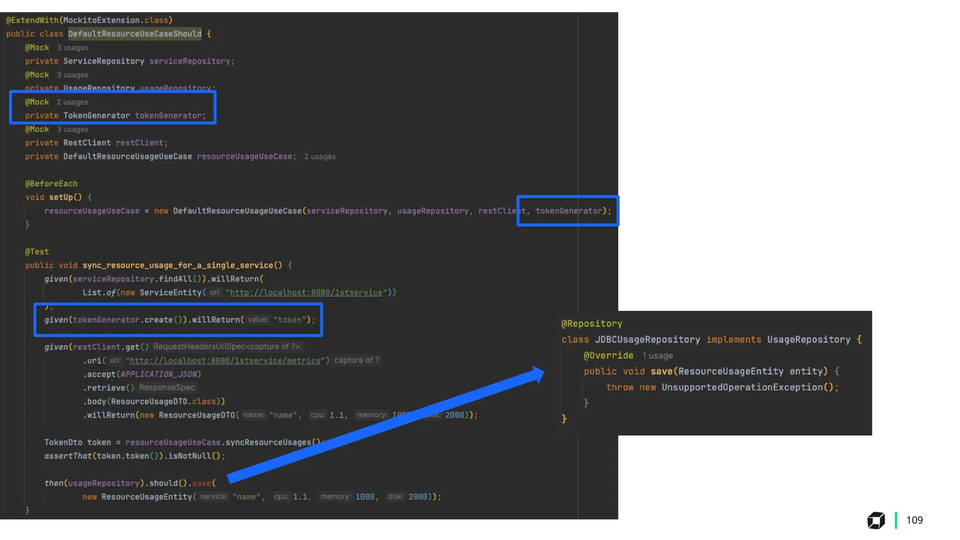Open the 1stservice/metrics URL link

tap(225, 360)
